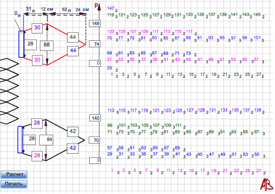Click the Расчет button
This screenshot has width=275, height=194.
point(14,174)
